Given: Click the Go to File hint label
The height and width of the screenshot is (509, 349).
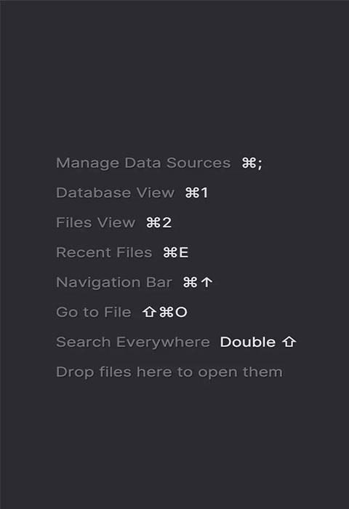Looking at the screenshot, I should click(x=94, y=312).
